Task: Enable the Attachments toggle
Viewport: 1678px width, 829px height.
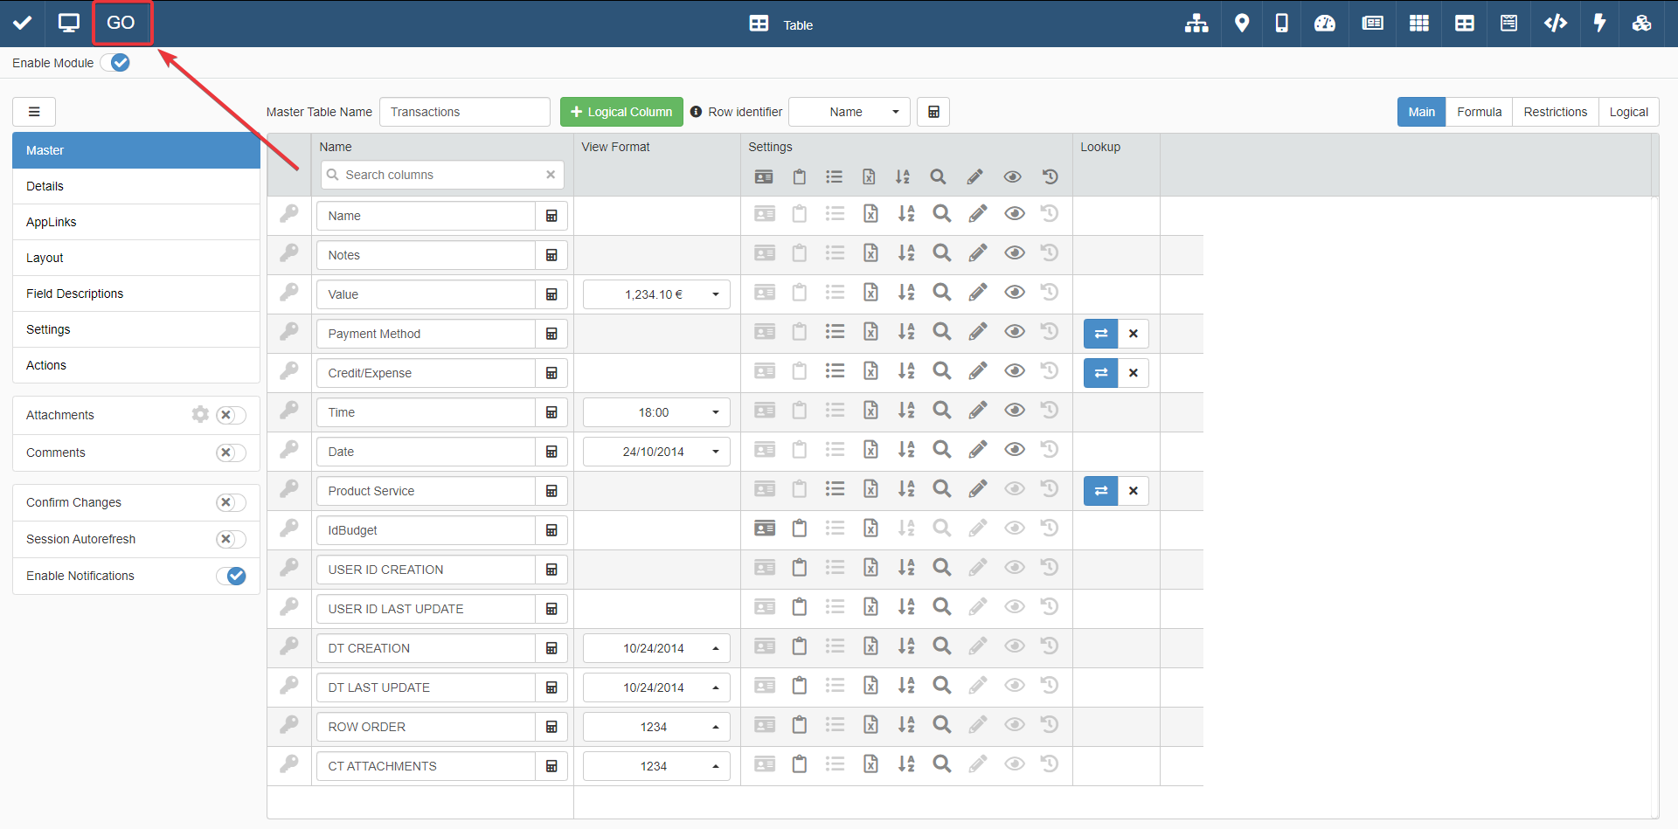Action: click(231, 415)
